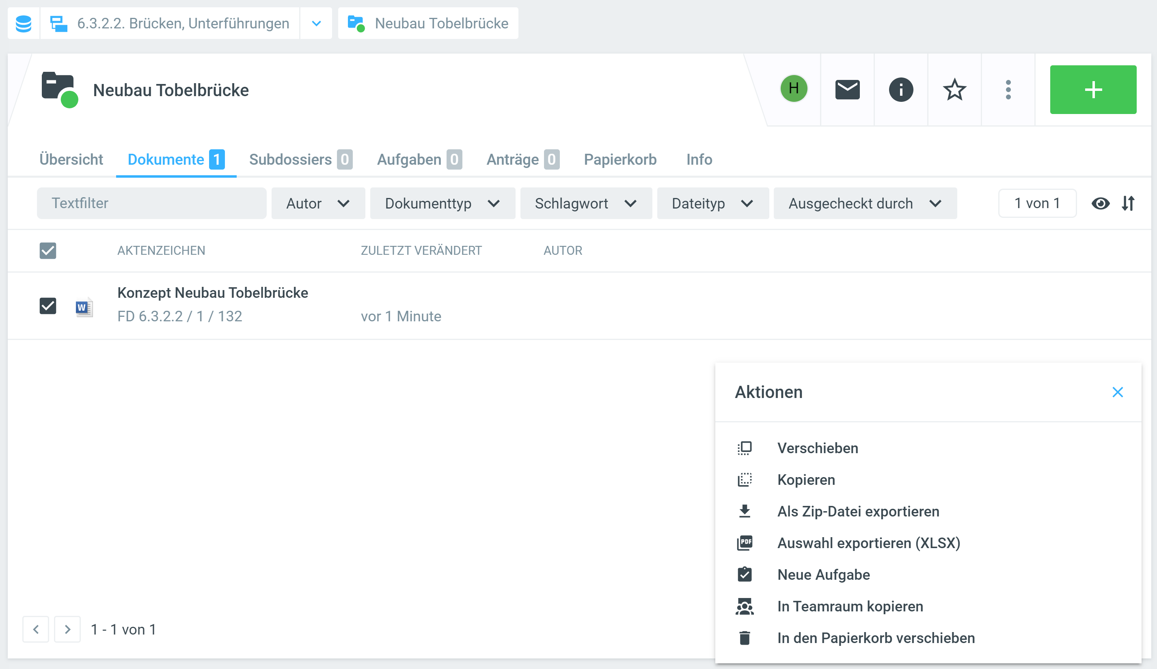1157x669 pixels.
Task: Go to next page arrow
Action: 67,629
